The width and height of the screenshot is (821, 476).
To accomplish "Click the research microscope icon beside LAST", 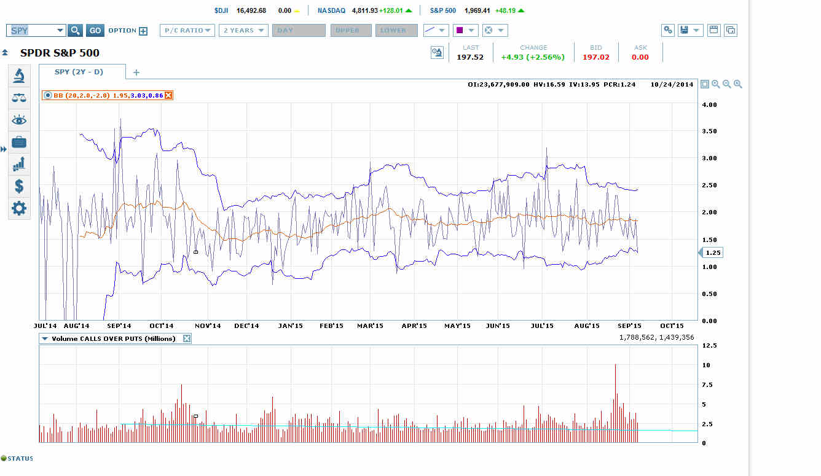I will (x=437, y=53).
